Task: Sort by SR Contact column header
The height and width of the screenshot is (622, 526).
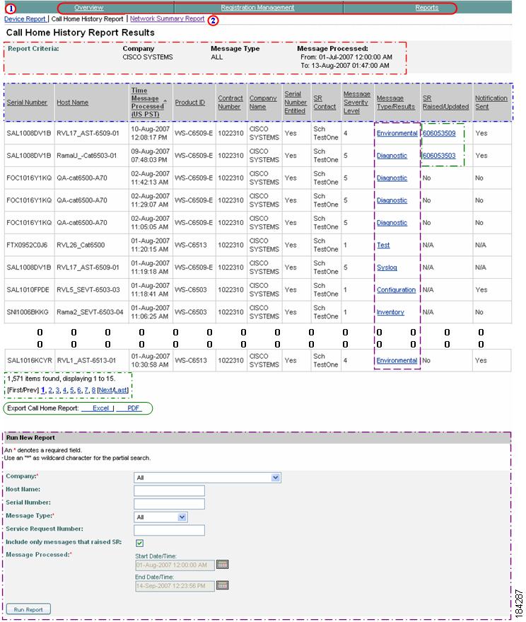Action: pos(325,103)
